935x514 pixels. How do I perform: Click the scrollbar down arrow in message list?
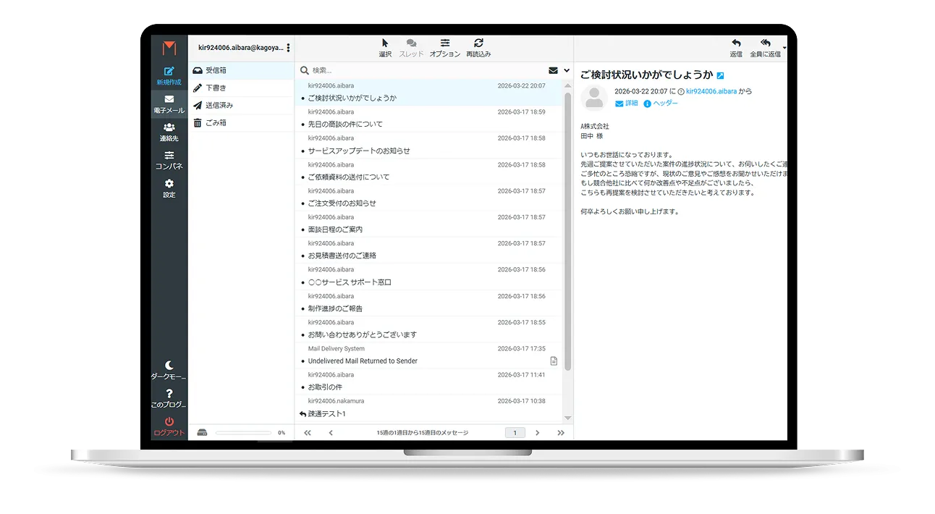point(567,418)
